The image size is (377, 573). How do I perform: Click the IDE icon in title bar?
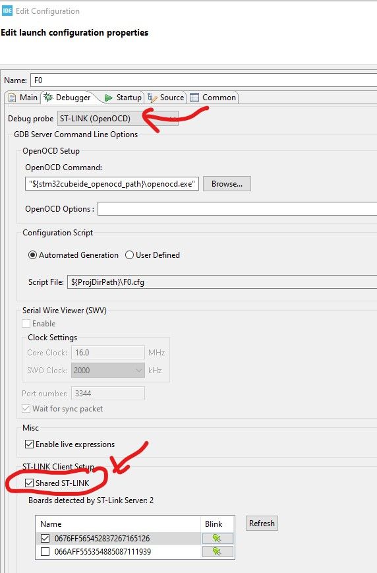[7, 11]
